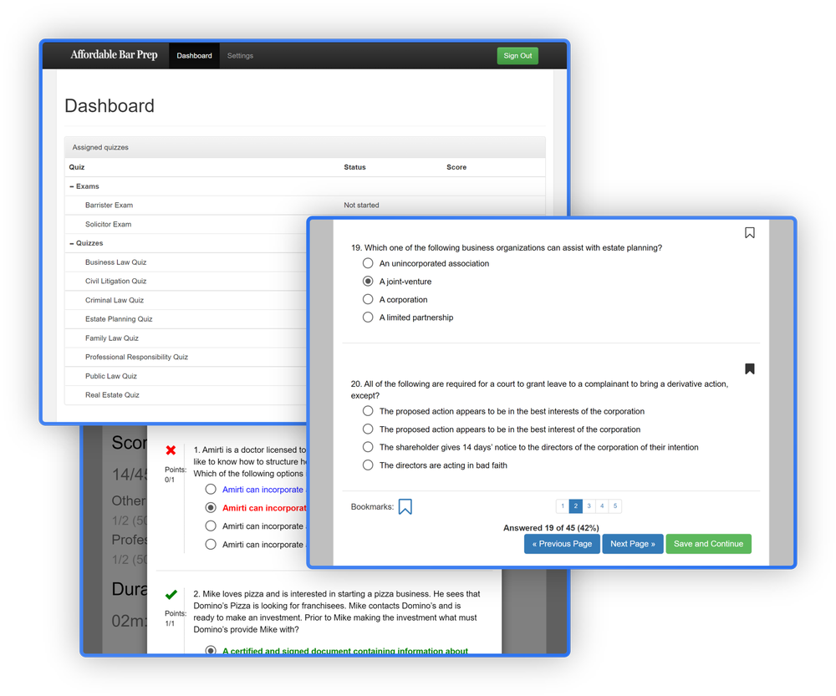The image size is (836, 696).
Task: Click the Status column header
Action: pyautogui.click(x=354, y=167)
